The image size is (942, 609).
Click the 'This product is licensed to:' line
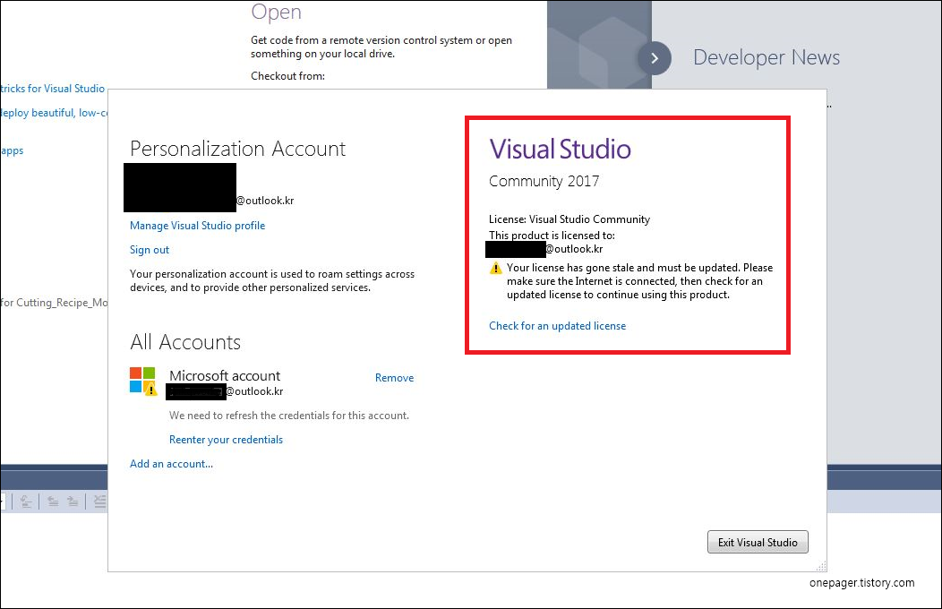(552, 236)
